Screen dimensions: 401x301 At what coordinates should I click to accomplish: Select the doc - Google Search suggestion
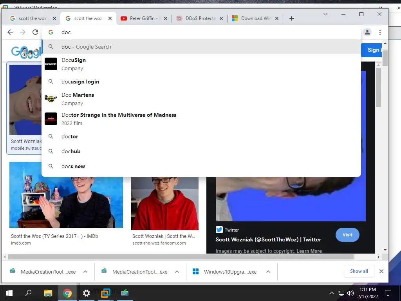click(201, 47)
